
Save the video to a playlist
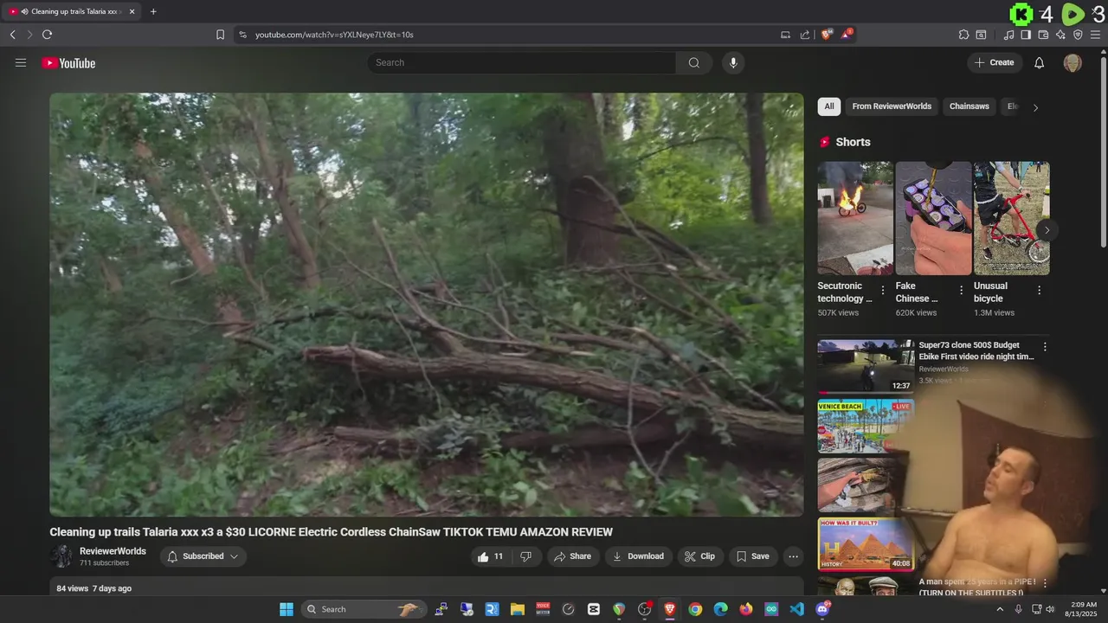[x=752, y=556]
